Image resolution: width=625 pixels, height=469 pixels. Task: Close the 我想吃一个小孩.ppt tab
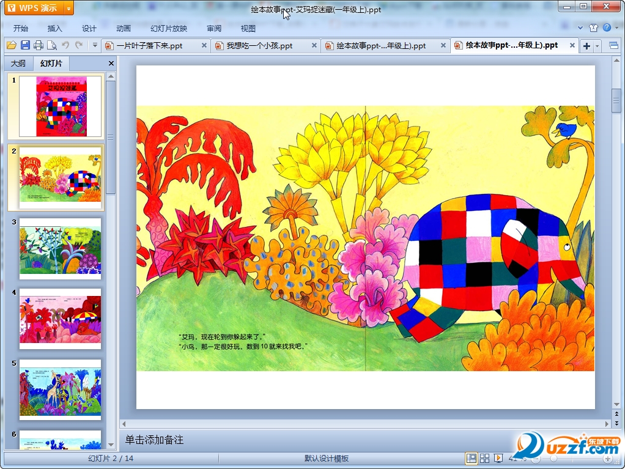click(314, 45)
